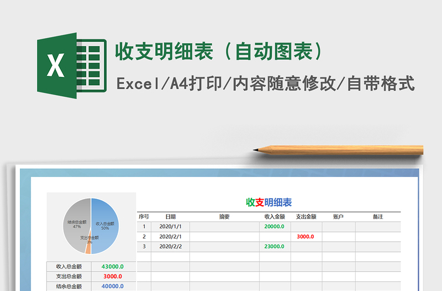Viewport: 442px width, 291px height.
Task: Click the orange 支出总金额 3% pie slice
Action: 88,248
